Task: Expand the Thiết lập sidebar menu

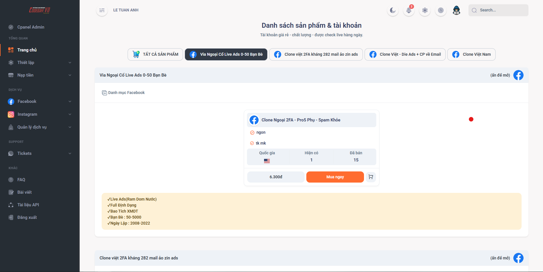Action: [40, 63]
